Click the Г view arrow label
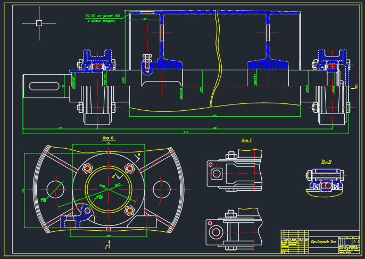 pos(107,246)
